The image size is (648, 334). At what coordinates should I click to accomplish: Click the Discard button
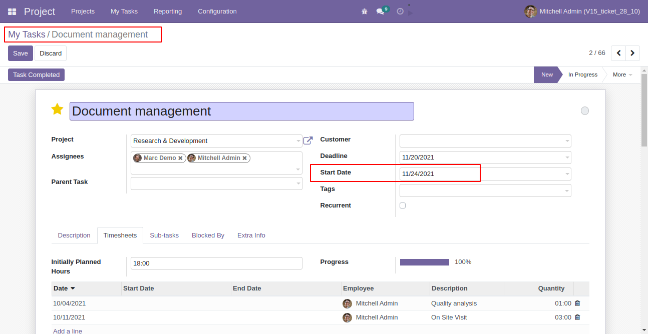51,53
